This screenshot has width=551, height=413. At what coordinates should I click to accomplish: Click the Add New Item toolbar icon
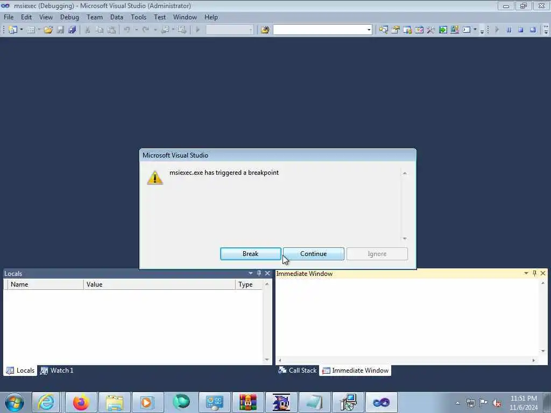tap(31, 30)
